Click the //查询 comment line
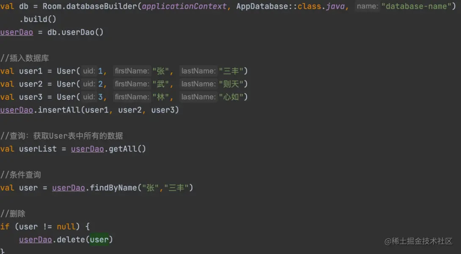This screenshot has width=461, height=254. click(x=61, y=136)
